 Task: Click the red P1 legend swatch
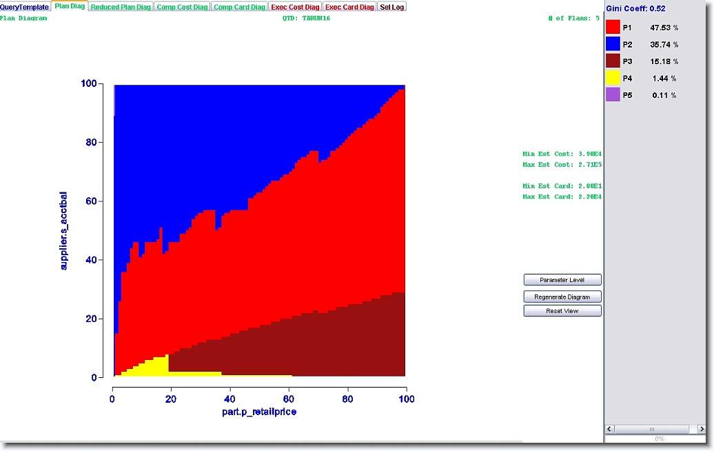point(613,28)
